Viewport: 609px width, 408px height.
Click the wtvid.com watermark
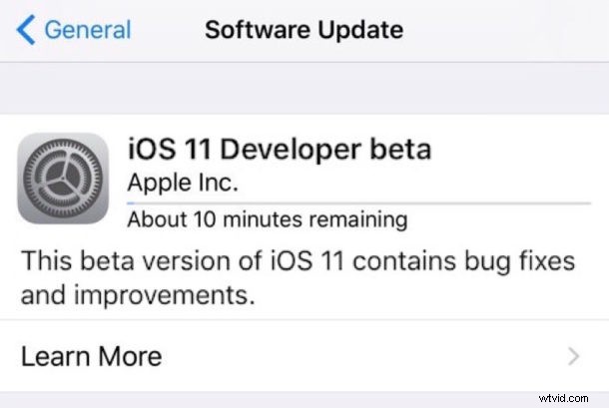point(563,398)
